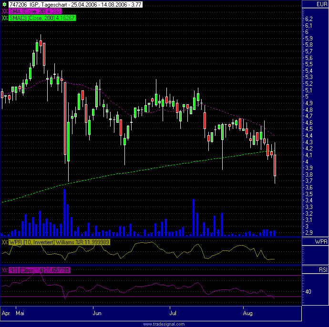Select the 'RSI [Close, 14]:26.657791' label
The width and height of the screenshot is (329, 327).
click(x=40, y=270)
